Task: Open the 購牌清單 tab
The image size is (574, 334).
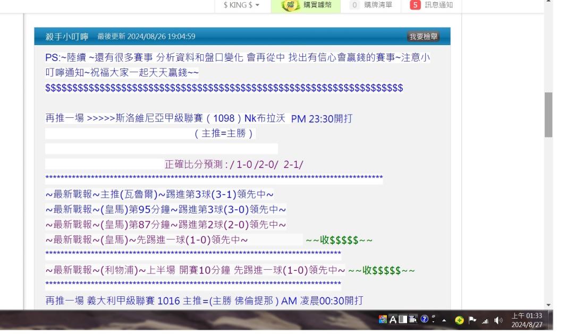Action: (x=378, y=5)
